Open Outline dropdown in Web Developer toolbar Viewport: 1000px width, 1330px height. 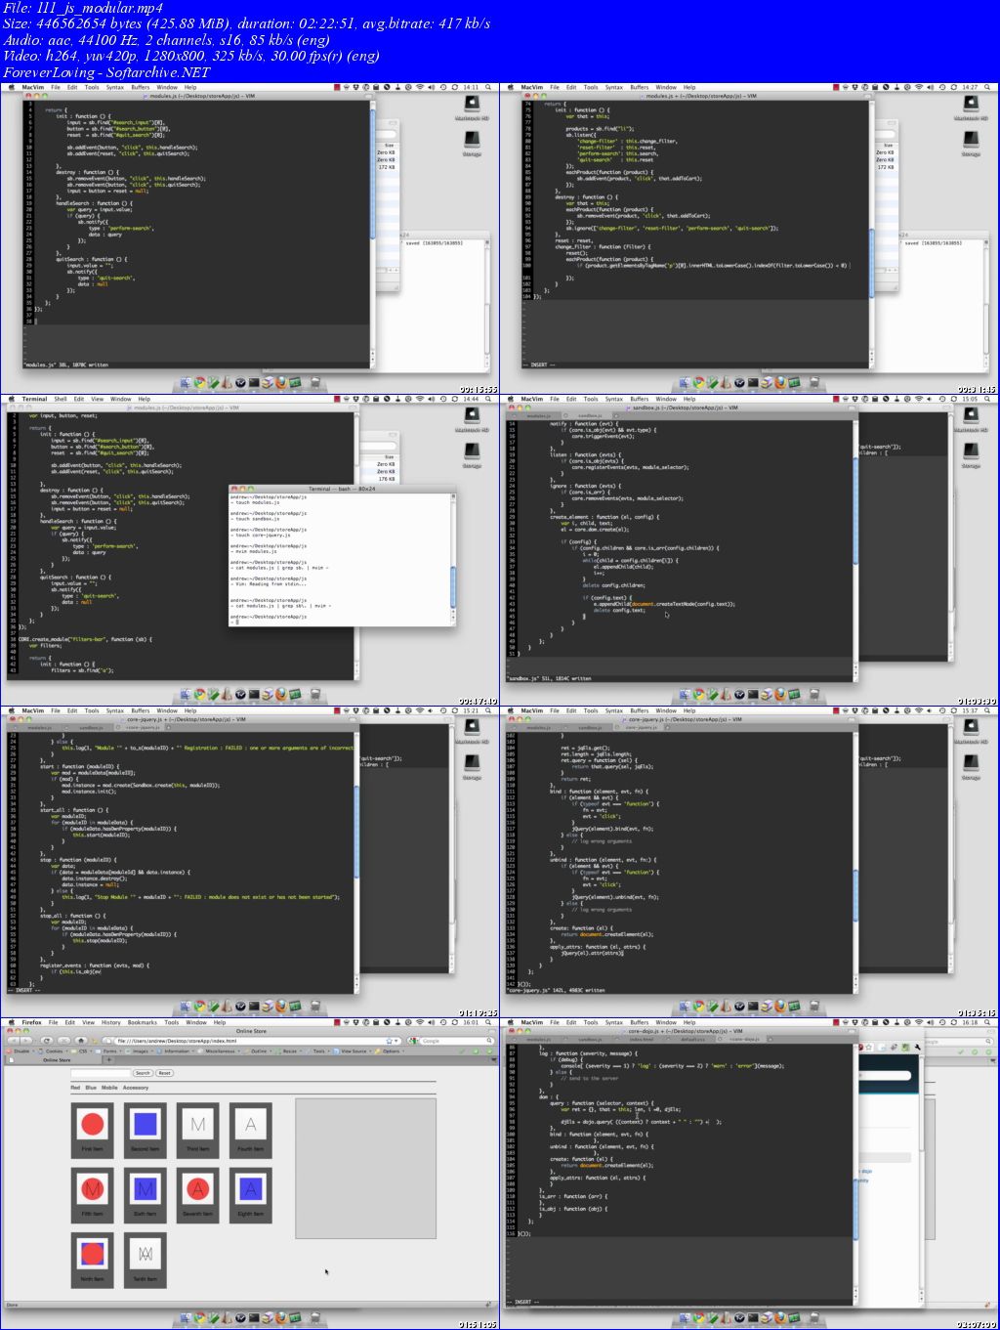259,1051
